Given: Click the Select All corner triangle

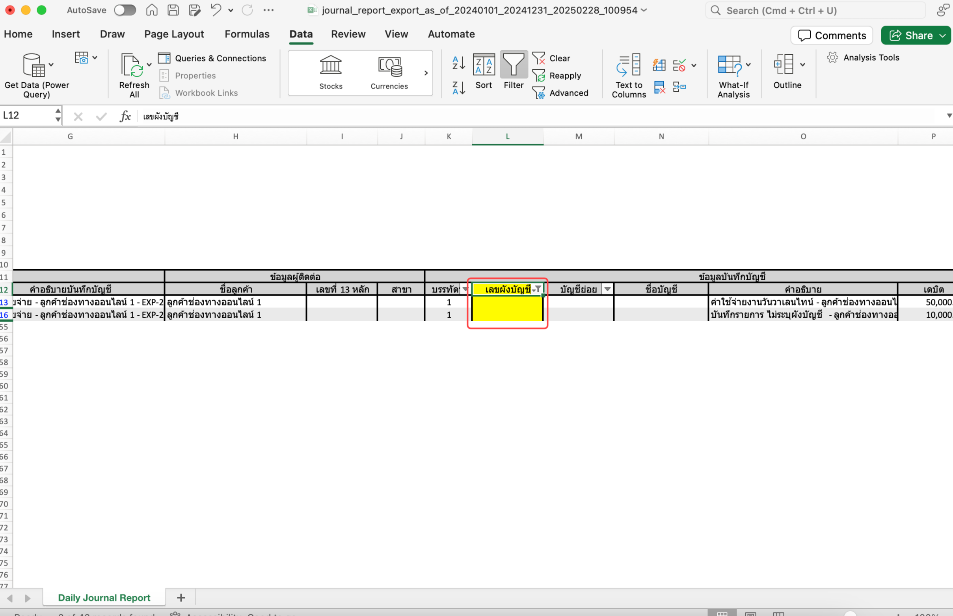Looking at the screenshot, I should [6, 137].
